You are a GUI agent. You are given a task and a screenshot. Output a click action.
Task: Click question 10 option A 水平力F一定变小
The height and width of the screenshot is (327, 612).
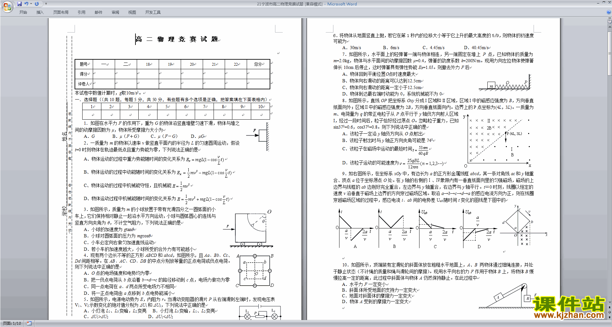click(364, 284)
